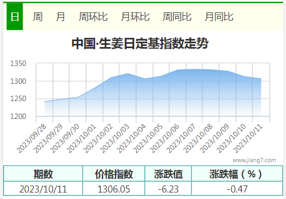Click the 2023/10/07 x-axis date label
Screen dimensions: 286x199
pyautogui.click(x=181, y=138)
